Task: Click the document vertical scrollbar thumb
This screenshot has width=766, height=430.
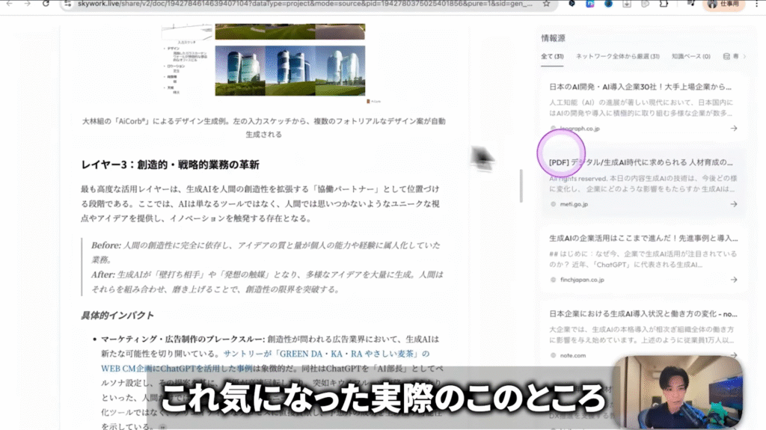Action: [x=521, y=181]
